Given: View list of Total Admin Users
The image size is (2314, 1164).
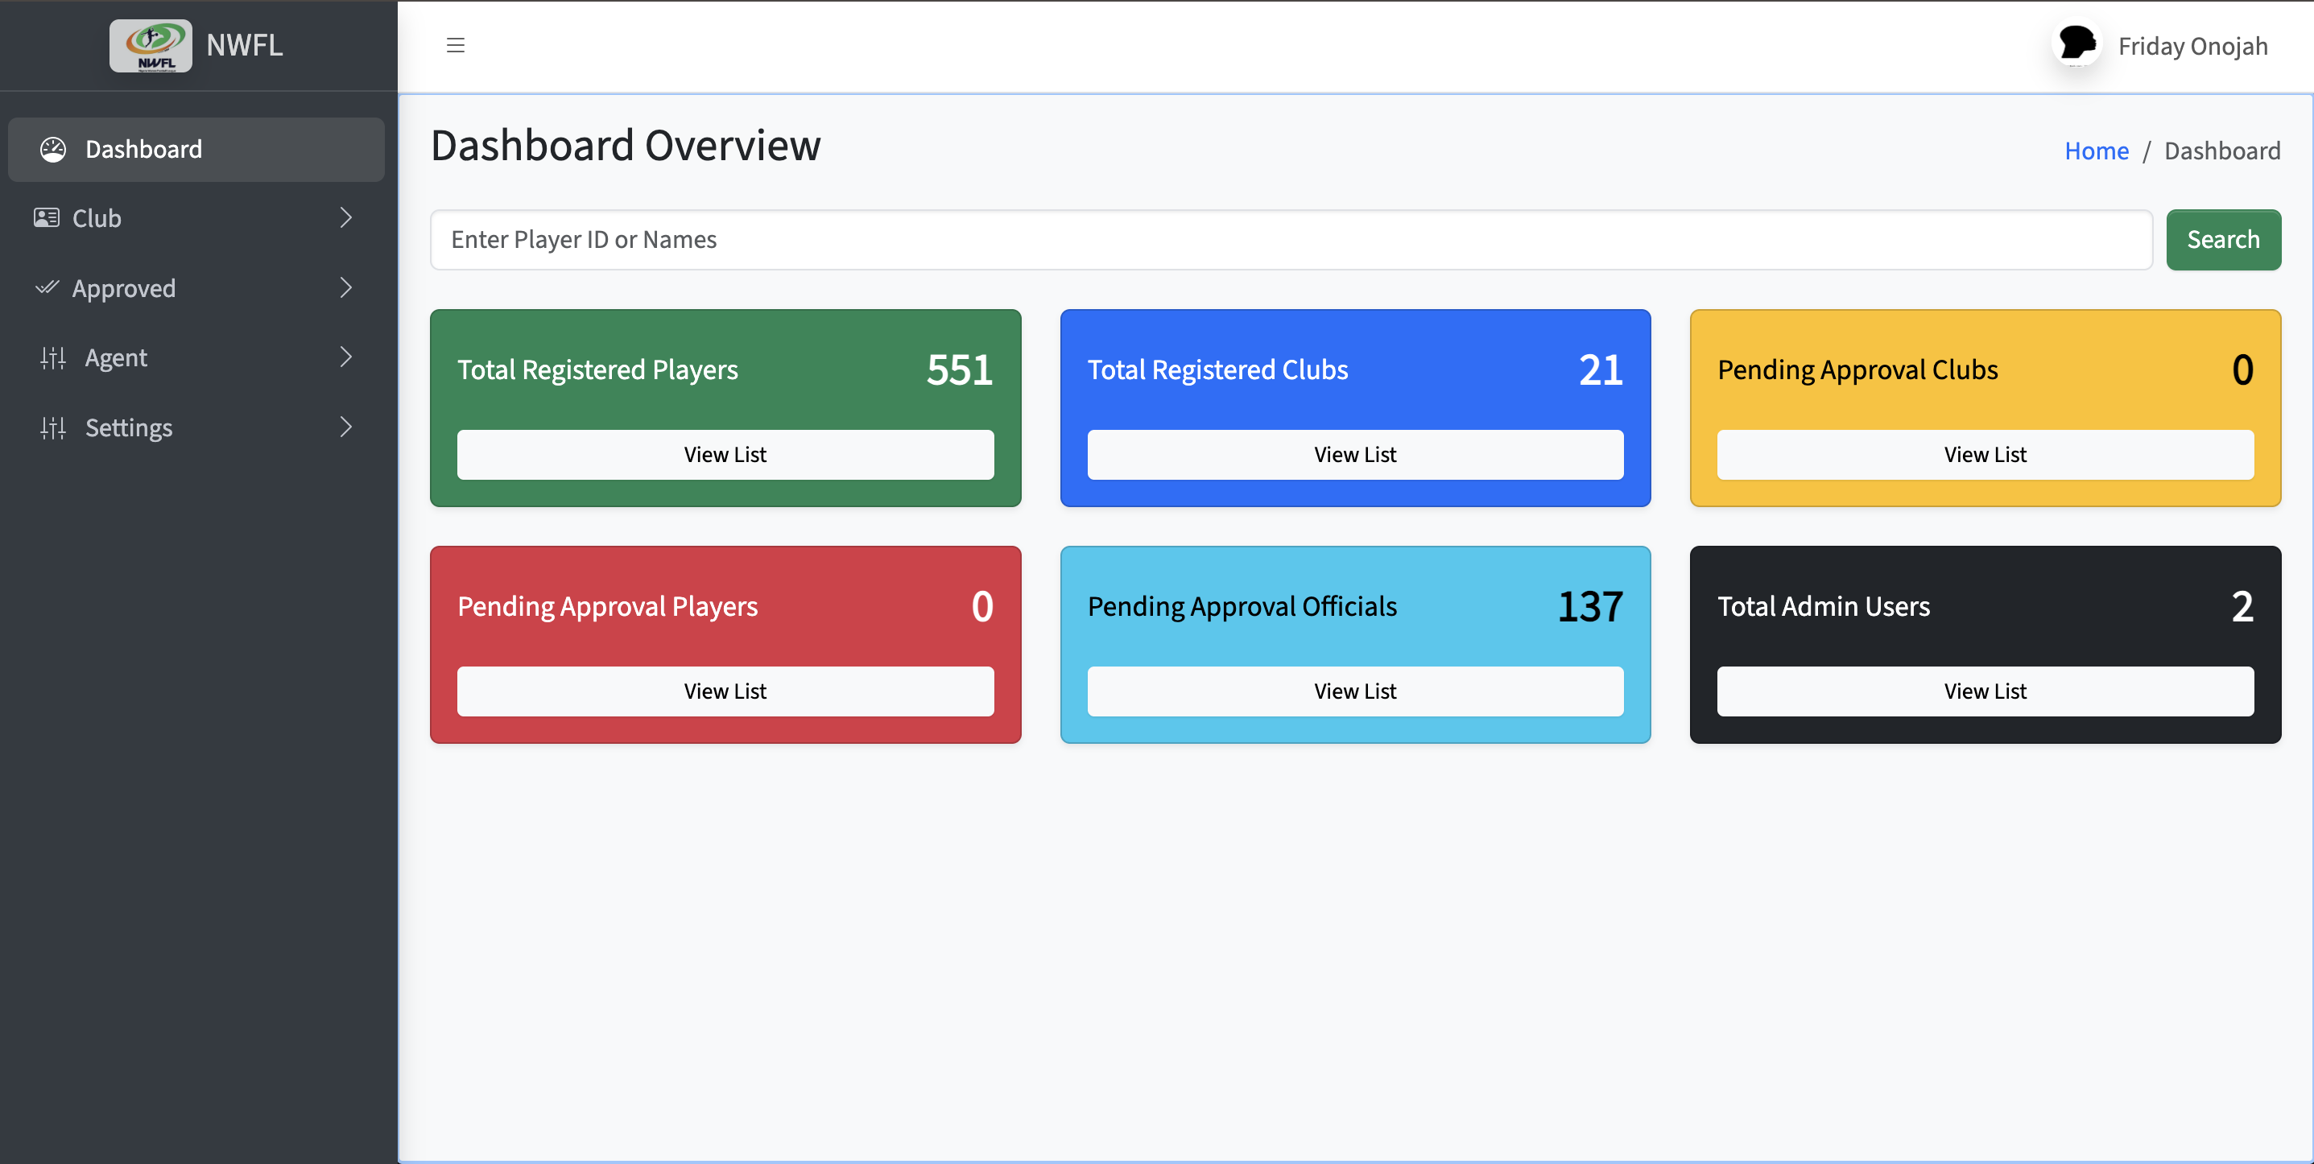Looking at the screenshot, I should point(1985,691).
